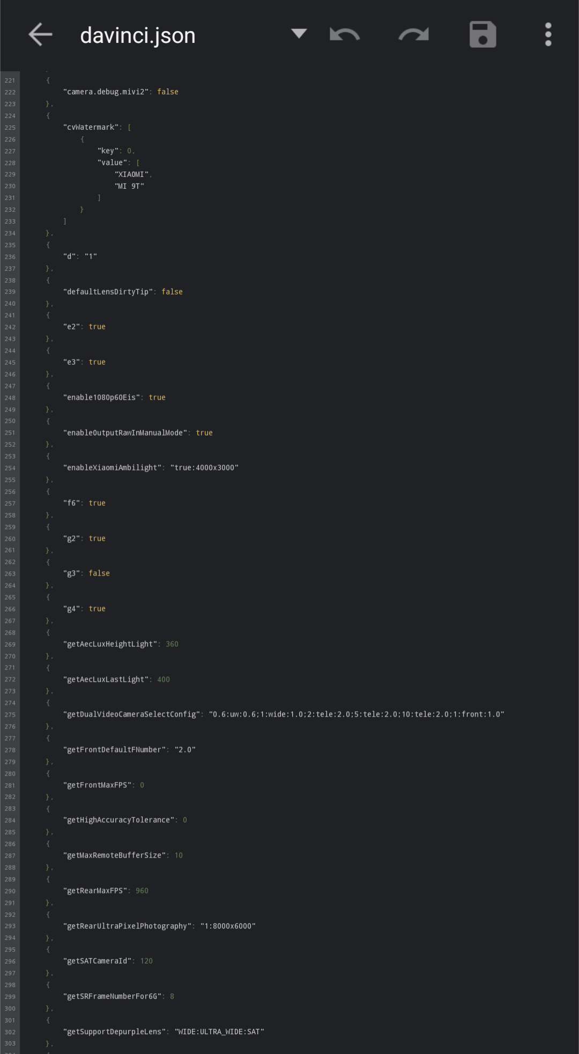Select line number 263 in gutter
The image size is (579, 1054).
(10, 573)
